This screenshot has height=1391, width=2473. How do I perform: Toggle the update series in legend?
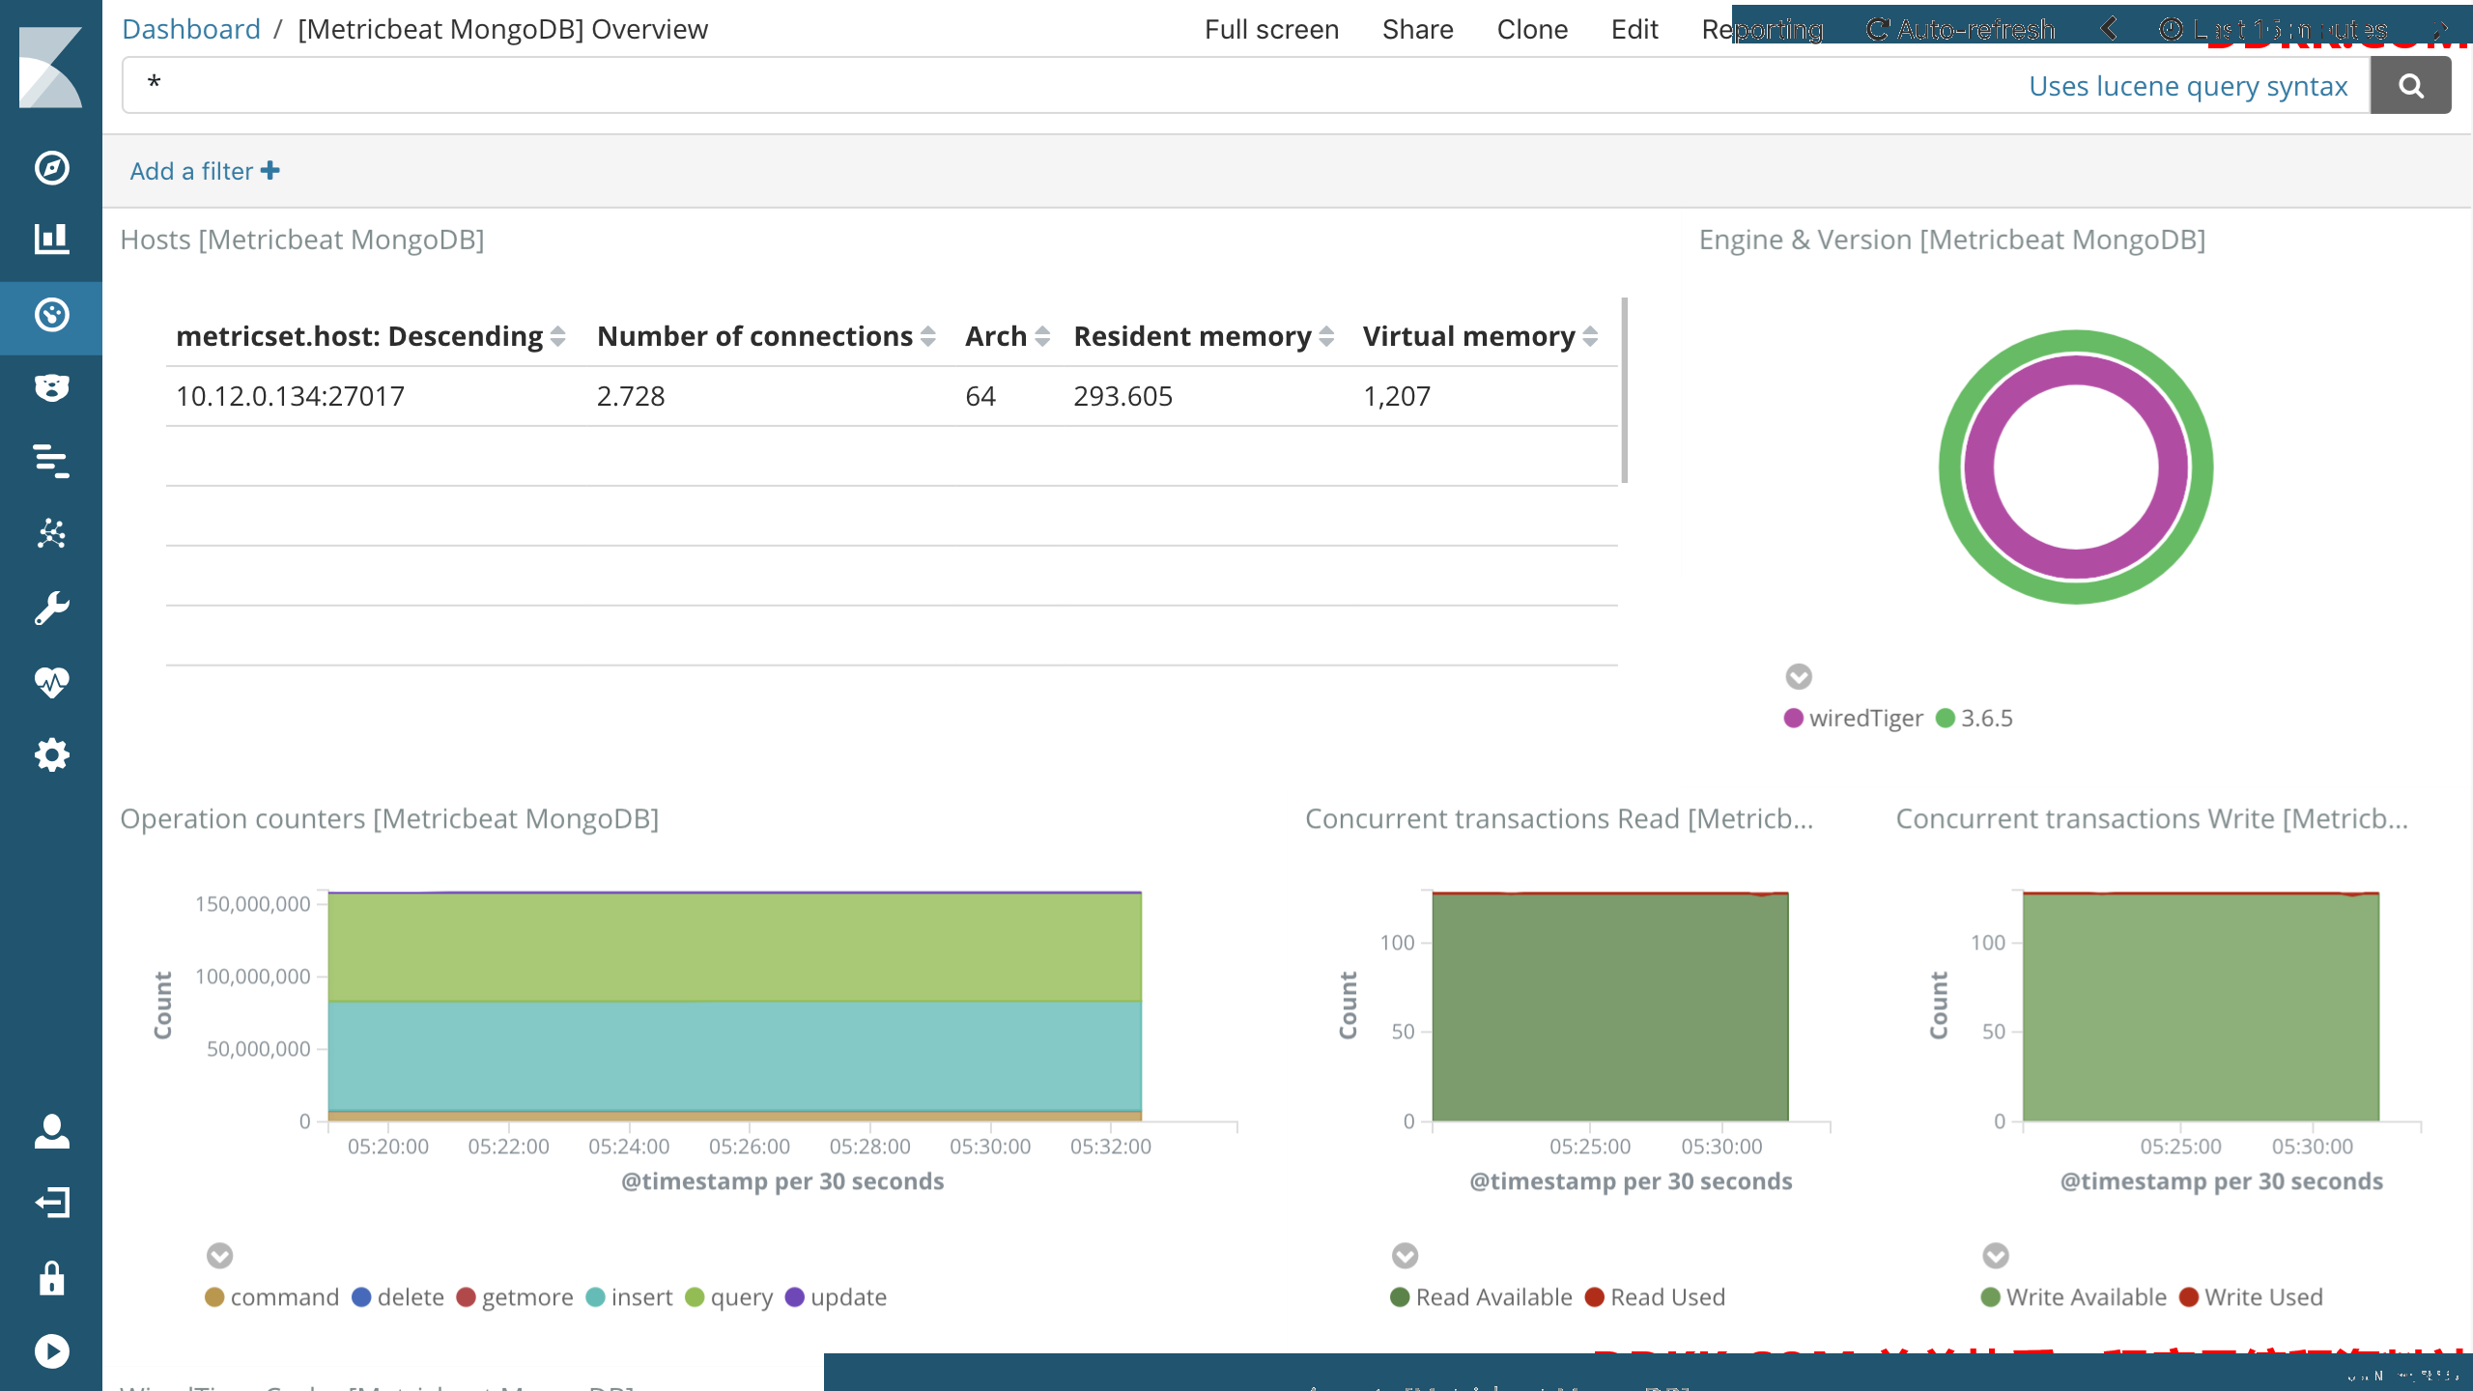[836, 1297]
